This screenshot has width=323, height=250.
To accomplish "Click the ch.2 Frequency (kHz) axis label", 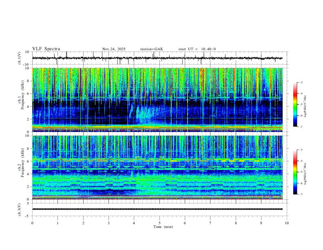I will click(x=20, y=163).
